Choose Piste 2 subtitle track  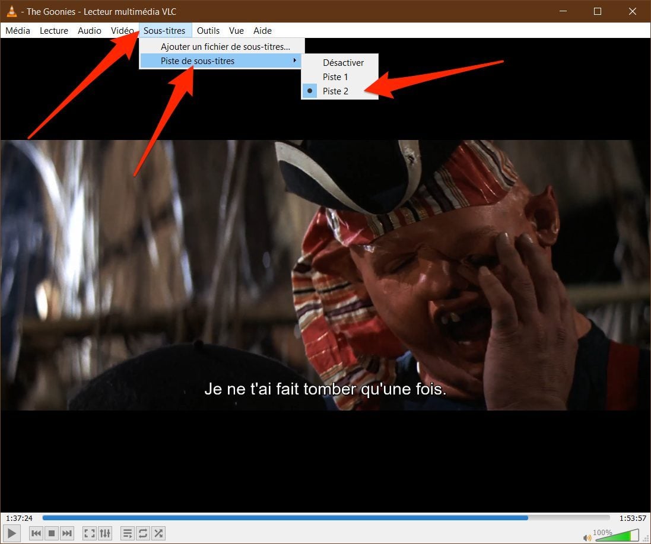[x=335, y=91]
